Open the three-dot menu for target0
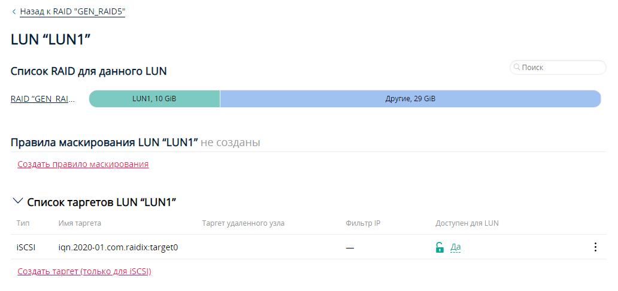 click(595, 247)
